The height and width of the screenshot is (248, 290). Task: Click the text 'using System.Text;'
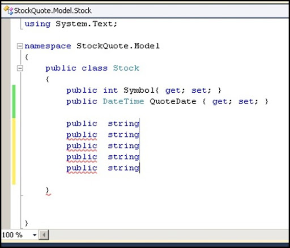click(71, 24)
